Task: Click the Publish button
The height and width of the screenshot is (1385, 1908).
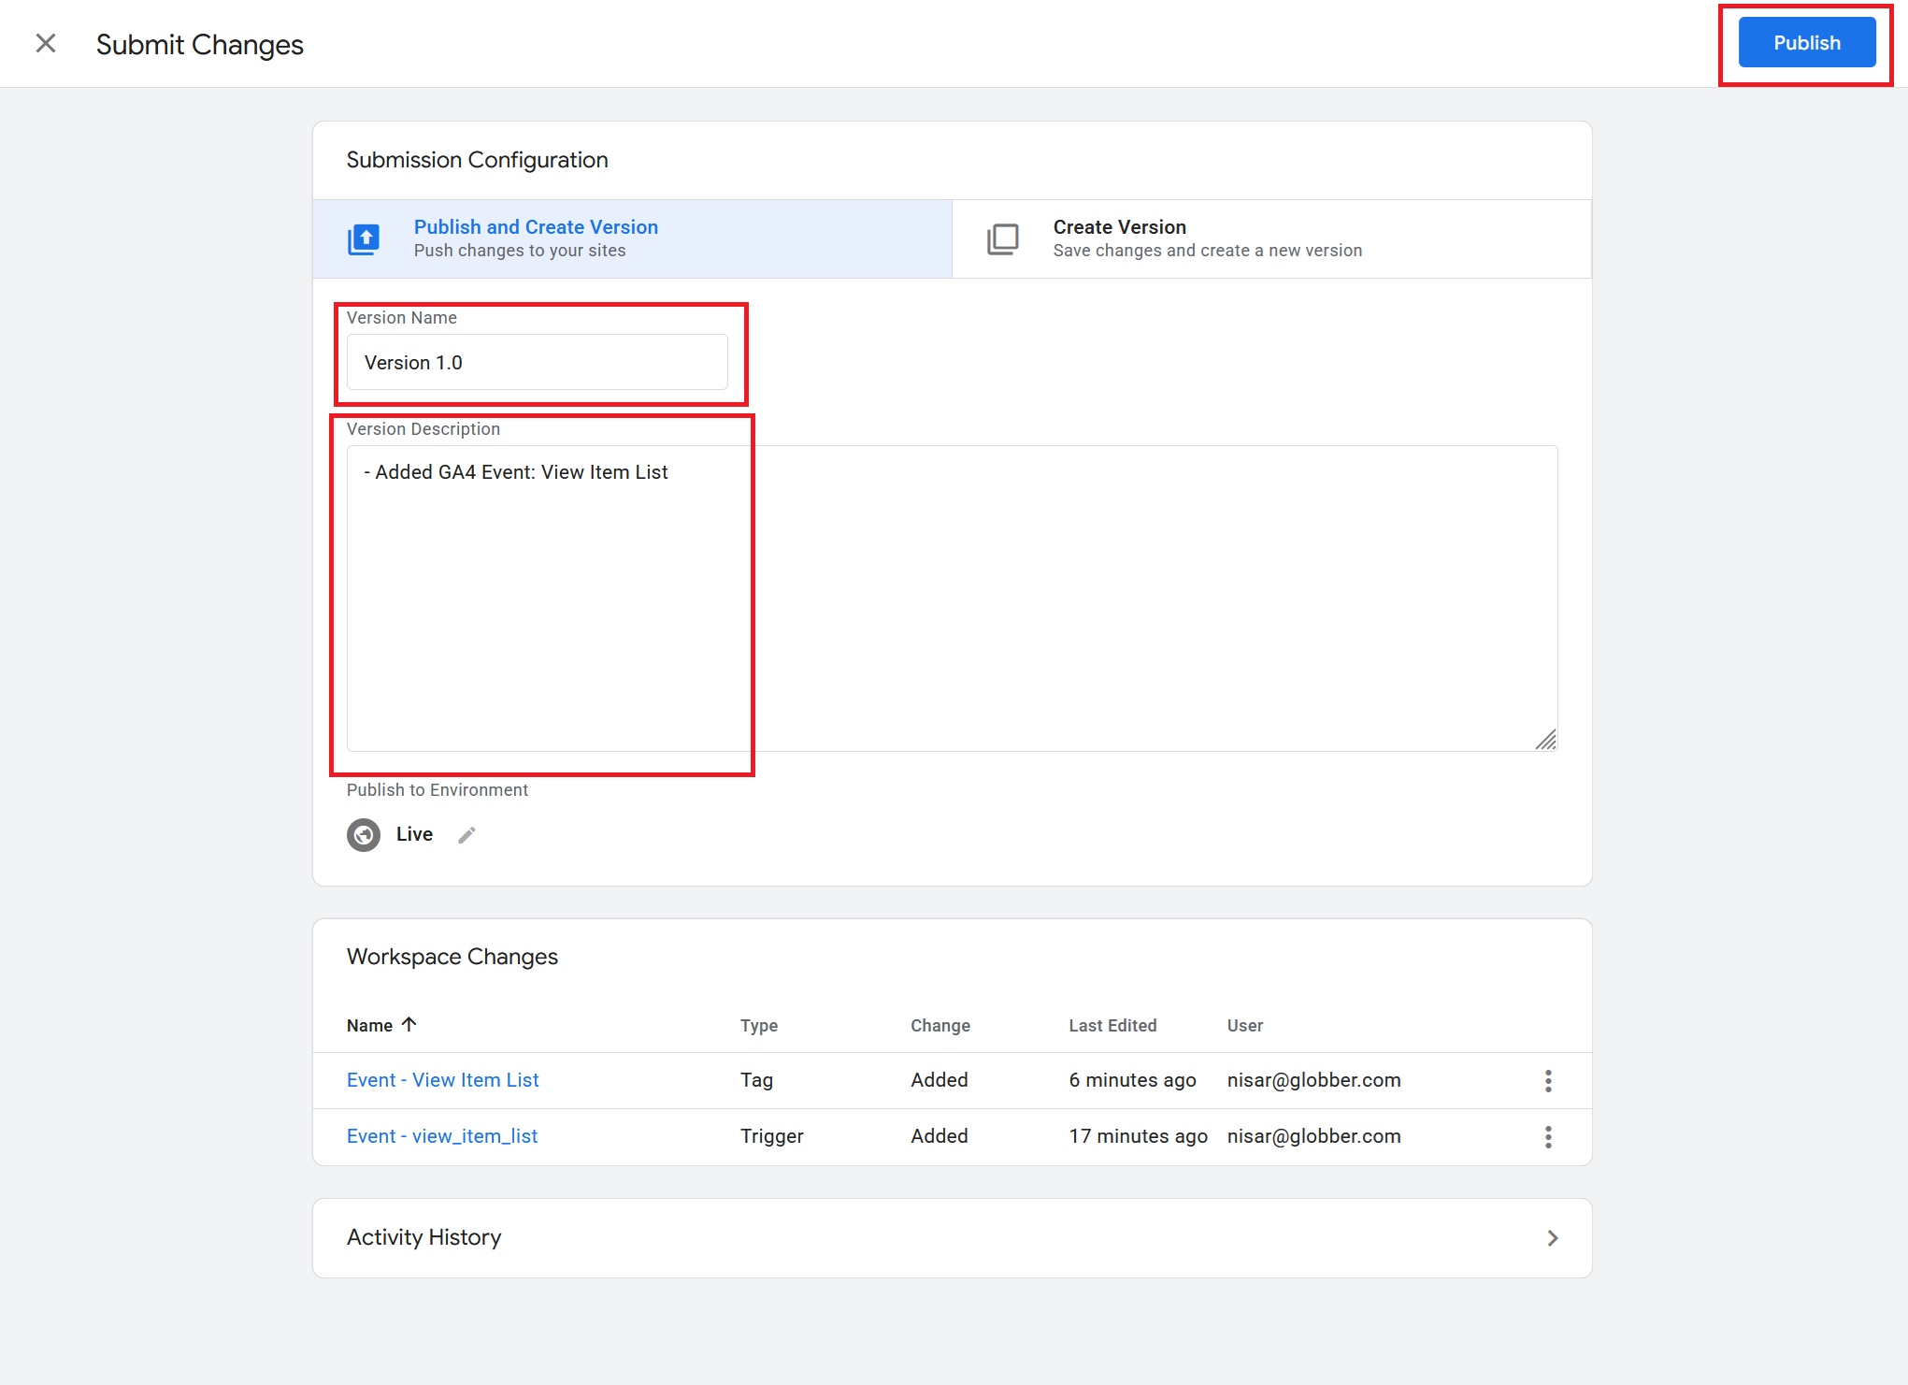Action: (1806, 43)
